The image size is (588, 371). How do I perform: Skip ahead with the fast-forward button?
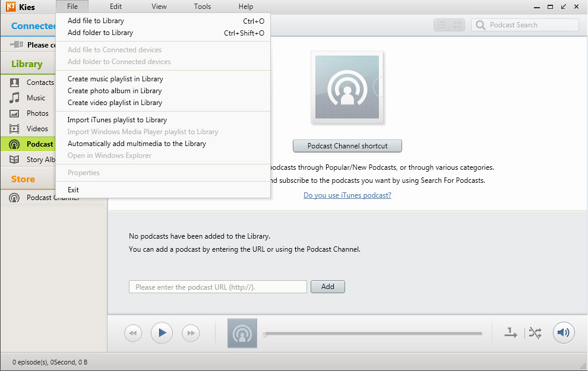[191, 333]
